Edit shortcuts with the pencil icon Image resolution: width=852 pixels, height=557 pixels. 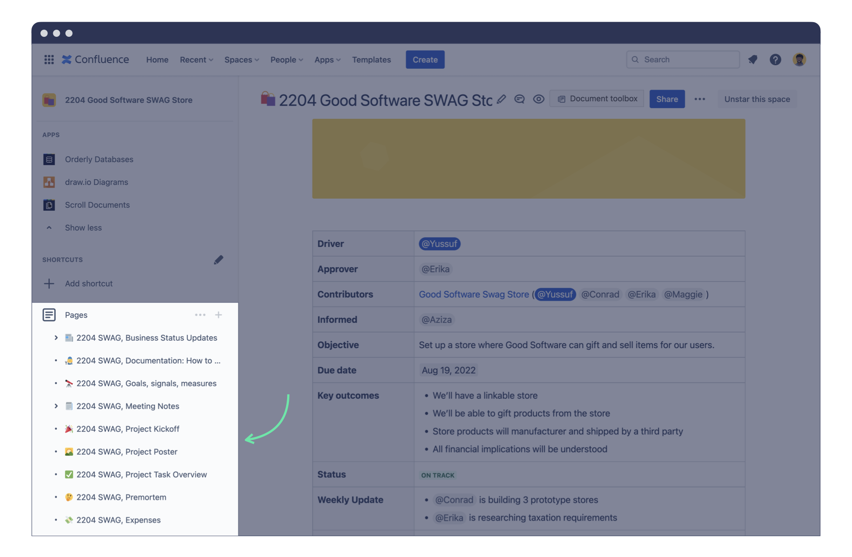[x=218, y=260]
